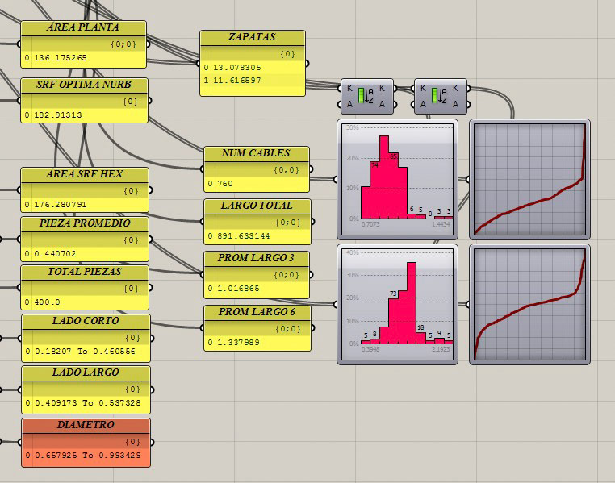
Task: Select the PIEZA PROMEDIO panel title
Action: [x=85, y=223]
